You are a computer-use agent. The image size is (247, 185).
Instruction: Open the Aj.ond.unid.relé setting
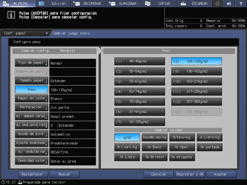pos(32,125)
